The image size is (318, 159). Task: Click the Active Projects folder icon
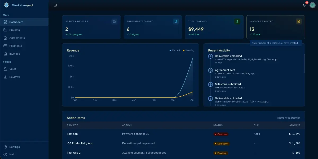(114, 21)
